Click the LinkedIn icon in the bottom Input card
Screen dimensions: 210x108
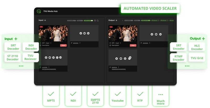point(53,57)
